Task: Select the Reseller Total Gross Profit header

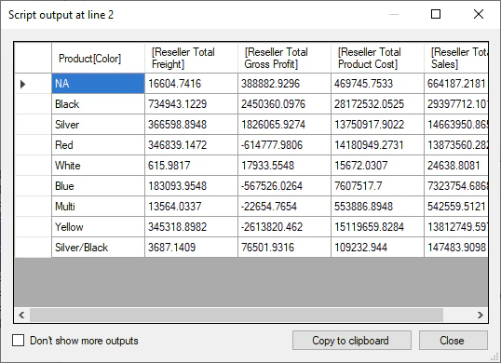Action: (x=284, y=58)
